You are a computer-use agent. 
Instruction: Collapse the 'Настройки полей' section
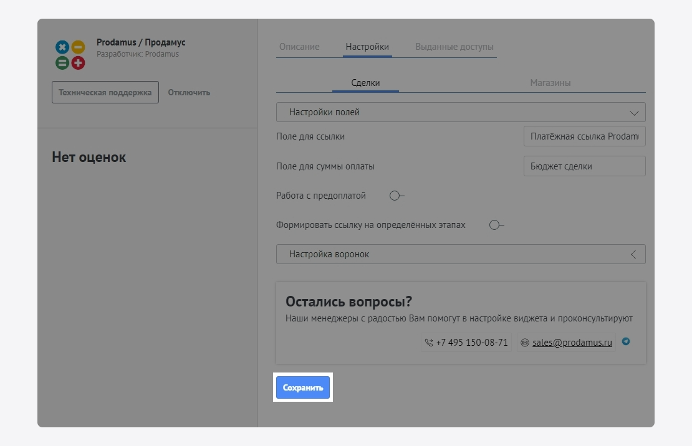(634, 113)
